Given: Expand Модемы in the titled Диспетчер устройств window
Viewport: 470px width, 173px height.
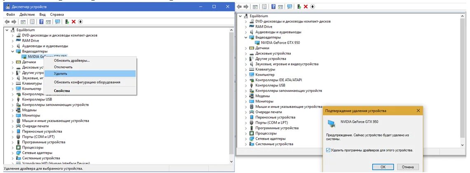Looking at the screenshot, I should [13, 110].
